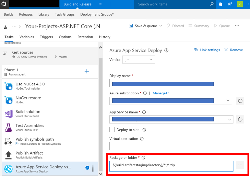Refresh the Azure subscription list
Screen dimensions: 250x176
[x=240, y=101]
